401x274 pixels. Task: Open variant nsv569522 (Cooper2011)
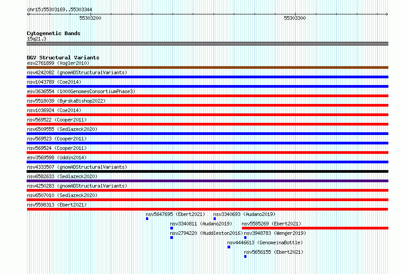57,120
